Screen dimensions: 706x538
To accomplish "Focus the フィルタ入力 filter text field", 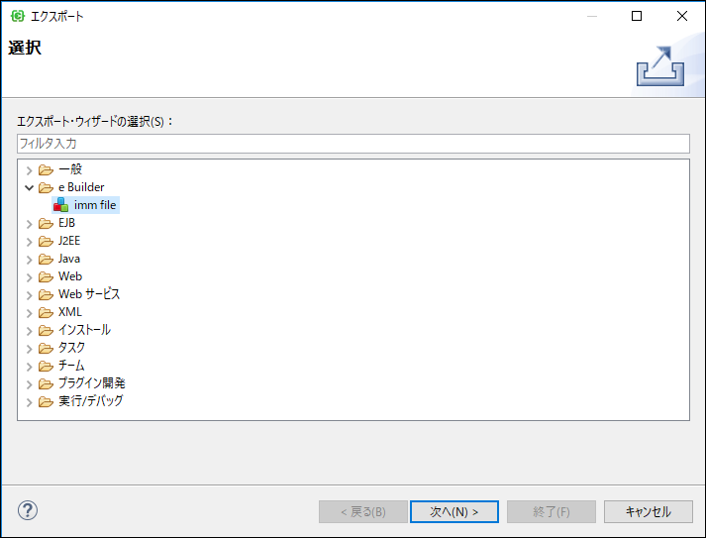I will tap(353, 144).
